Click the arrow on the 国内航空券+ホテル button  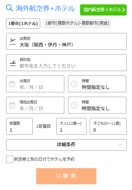tap(123, 10)
